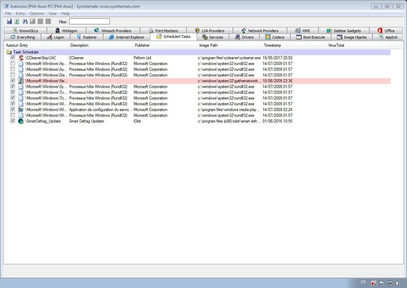The height and width of the screenshot is (288, 407).
Task: Switch to the Explorer tab
Action: [x=87, y=37]
